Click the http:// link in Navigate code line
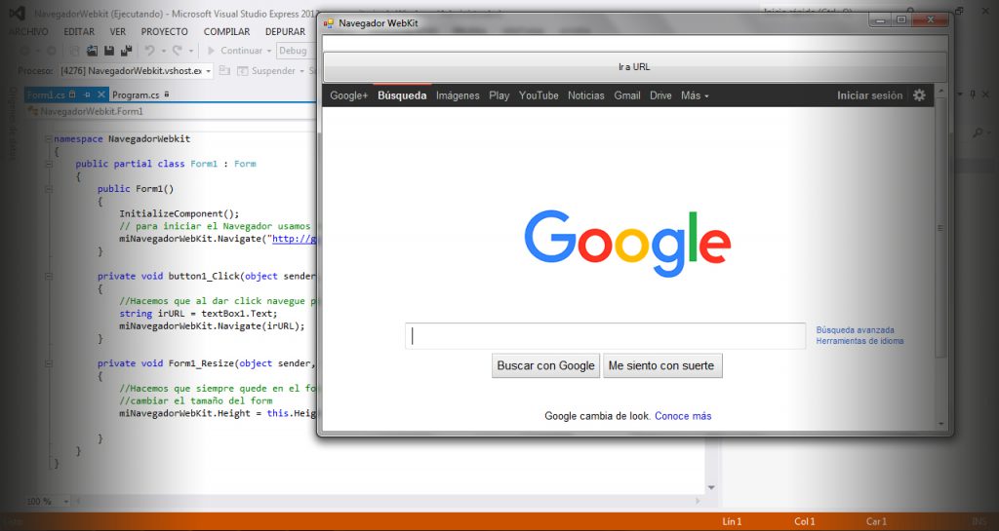 [x=294, y=239]
